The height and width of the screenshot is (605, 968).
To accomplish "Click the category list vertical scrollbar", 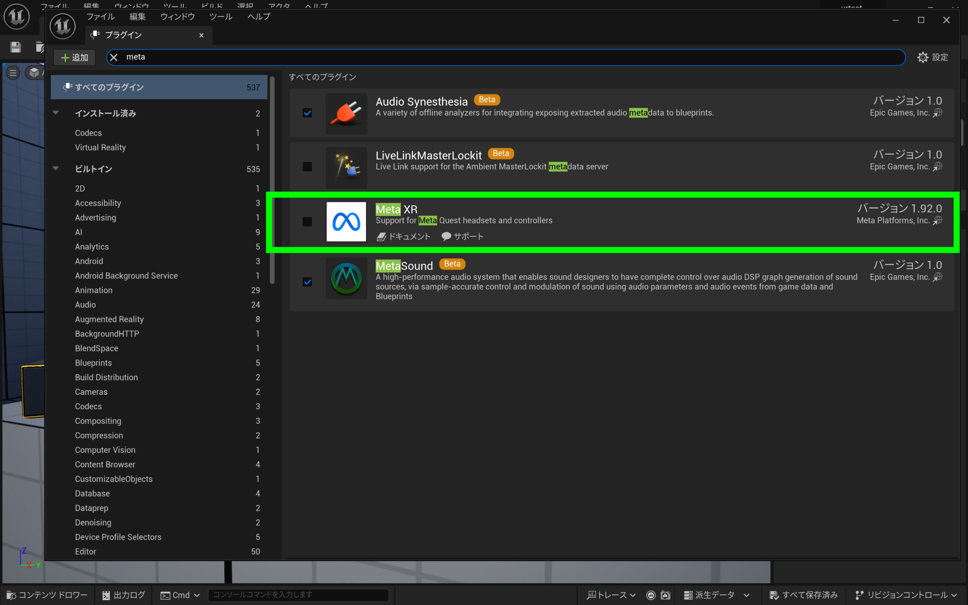I will [x=272, y=180].
